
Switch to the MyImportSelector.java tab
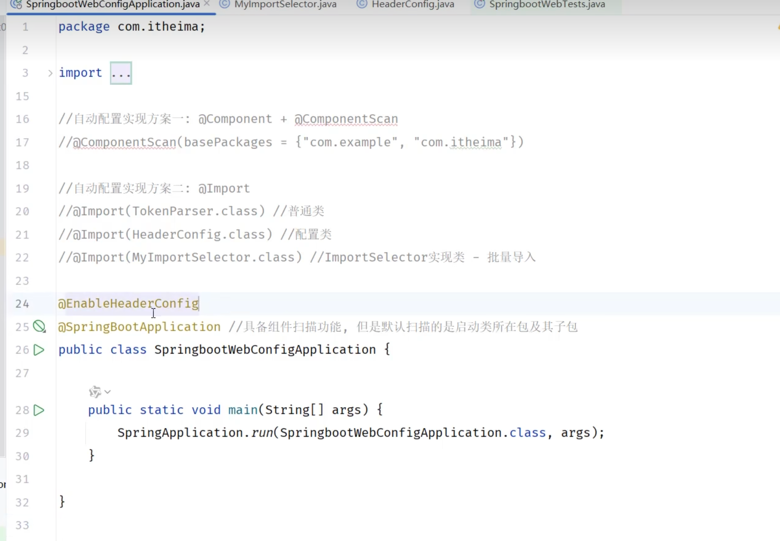(285, 5)
